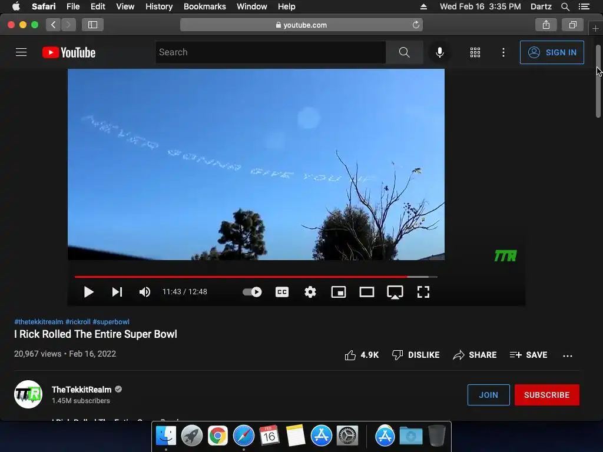Click the red SUBSCRIBE button

tap(547, 395)
